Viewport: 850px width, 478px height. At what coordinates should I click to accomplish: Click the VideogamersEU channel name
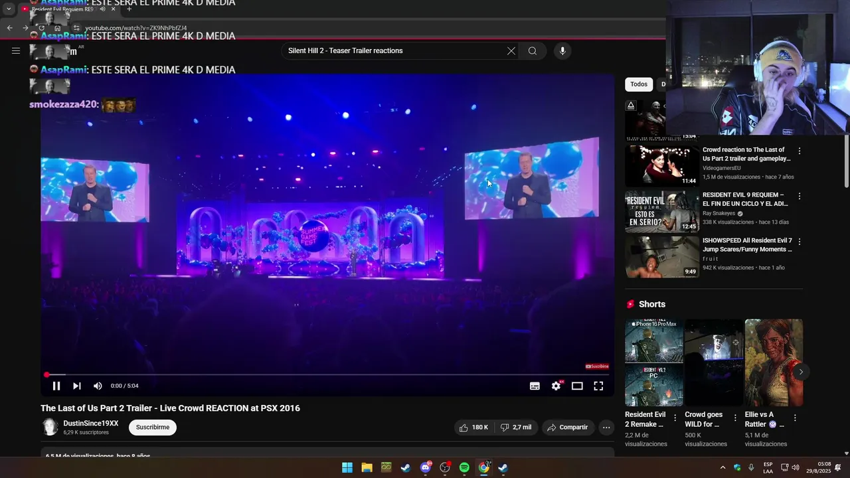point(721,168)
